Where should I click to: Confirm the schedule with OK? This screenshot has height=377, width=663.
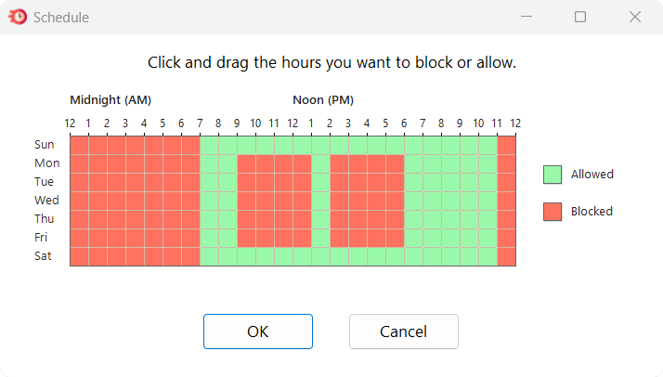258,331
